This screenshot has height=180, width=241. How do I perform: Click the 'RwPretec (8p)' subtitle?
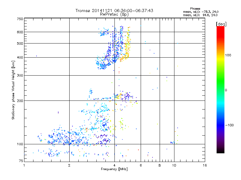(114, 14)
